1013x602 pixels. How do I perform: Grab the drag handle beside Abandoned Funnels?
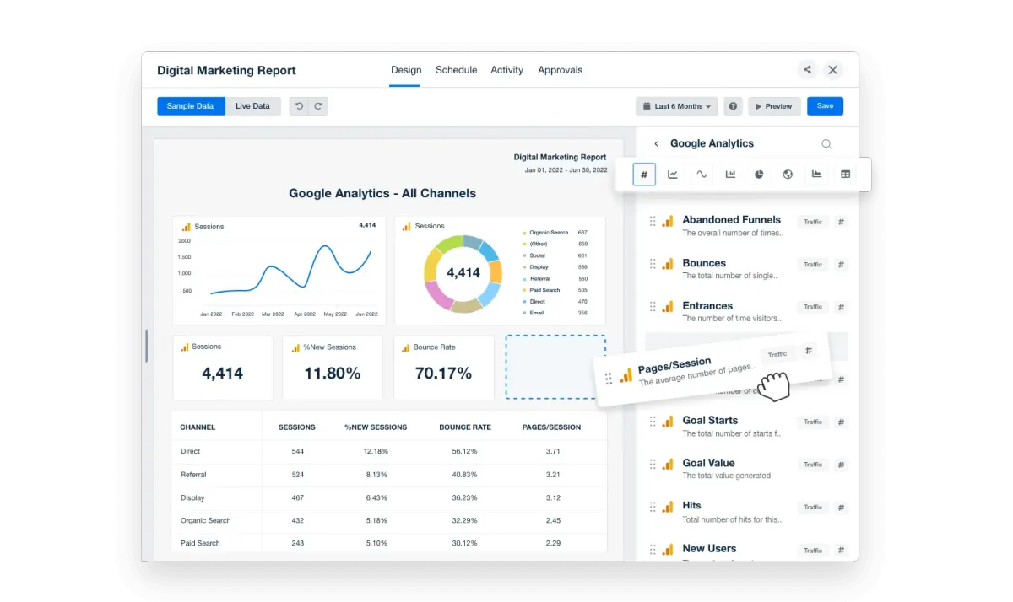click(x=653, y=221)
